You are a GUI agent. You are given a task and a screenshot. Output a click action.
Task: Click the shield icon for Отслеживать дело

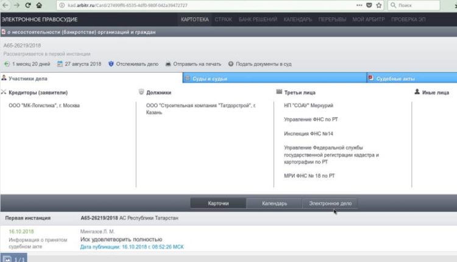[111, 64]
